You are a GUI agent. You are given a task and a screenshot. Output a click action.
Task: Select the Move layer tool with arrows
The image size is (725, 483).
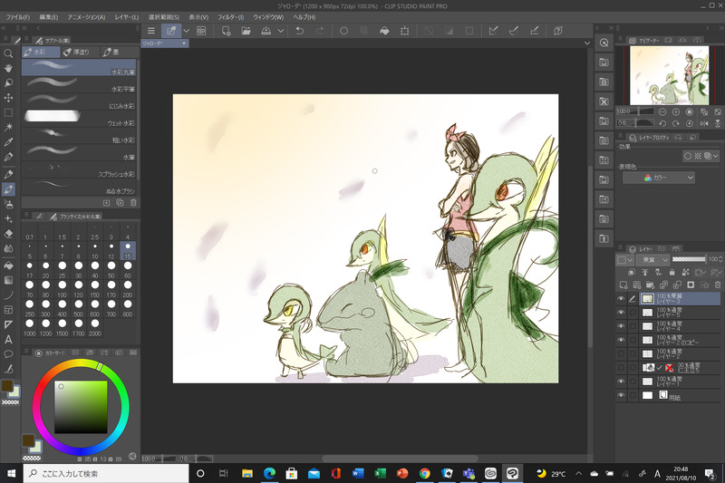[x=8, y=98]
